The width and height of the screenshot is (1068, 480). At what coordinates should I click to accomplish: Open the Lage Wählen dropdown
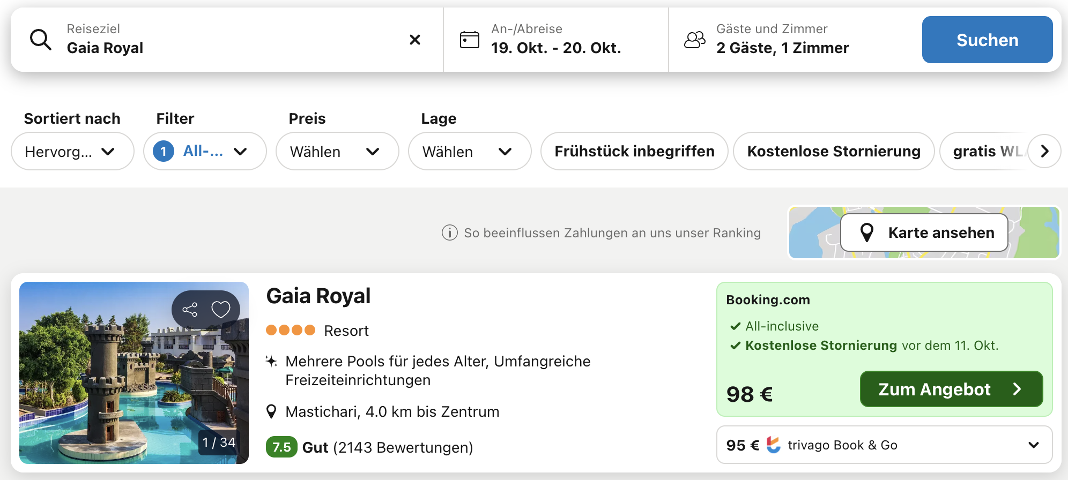click(x=470, y=151)
